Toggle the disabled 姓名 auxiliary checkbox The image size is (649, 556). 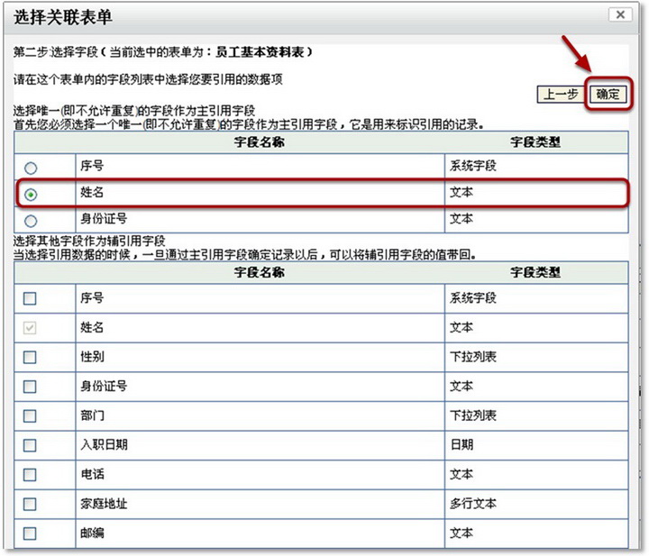click(x=30, y=328)
